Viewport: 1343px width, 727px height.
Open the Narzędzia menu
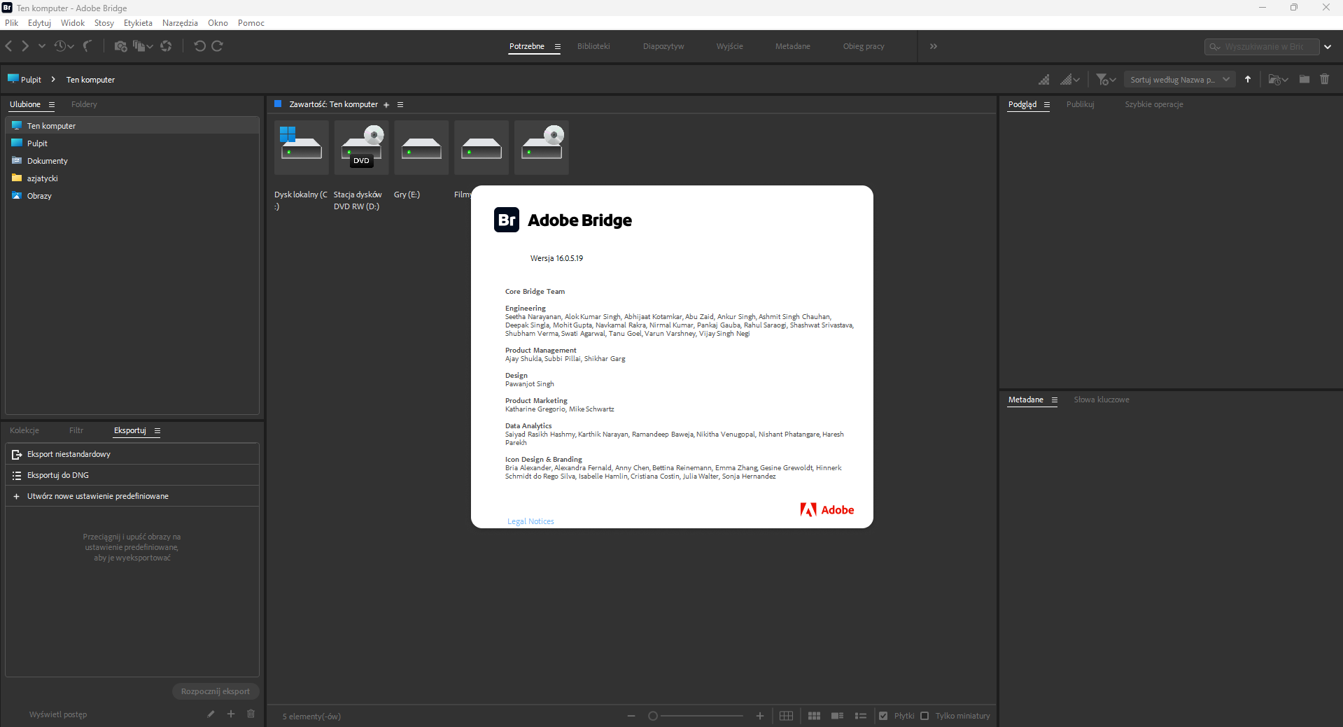pos(180,23)
